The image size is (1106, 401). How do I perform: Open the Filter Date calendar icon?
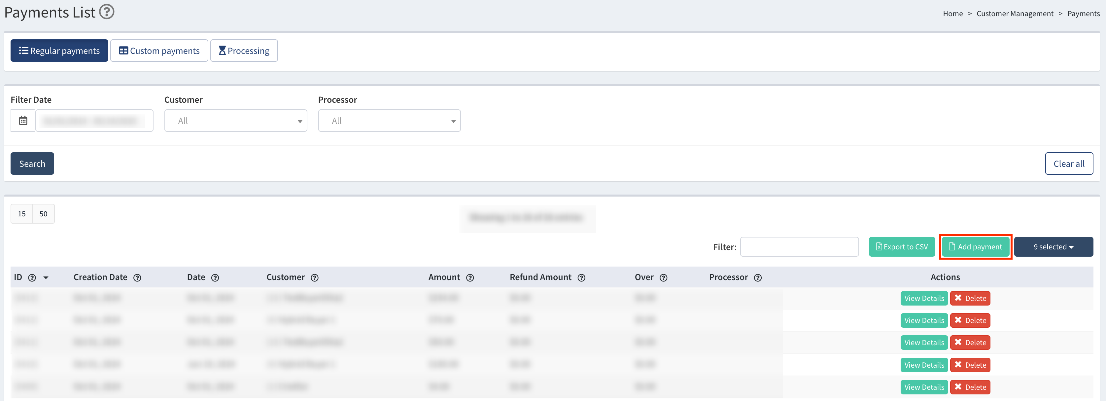coord(23,121)
